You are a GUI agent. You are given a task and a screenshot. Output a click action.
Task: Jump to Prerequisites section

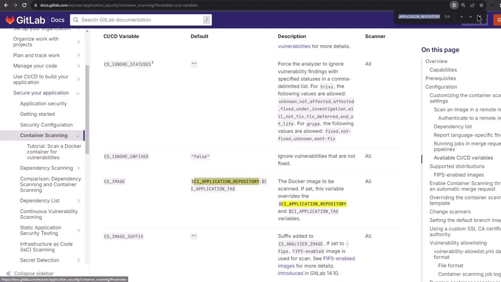(x=441, y=78)
